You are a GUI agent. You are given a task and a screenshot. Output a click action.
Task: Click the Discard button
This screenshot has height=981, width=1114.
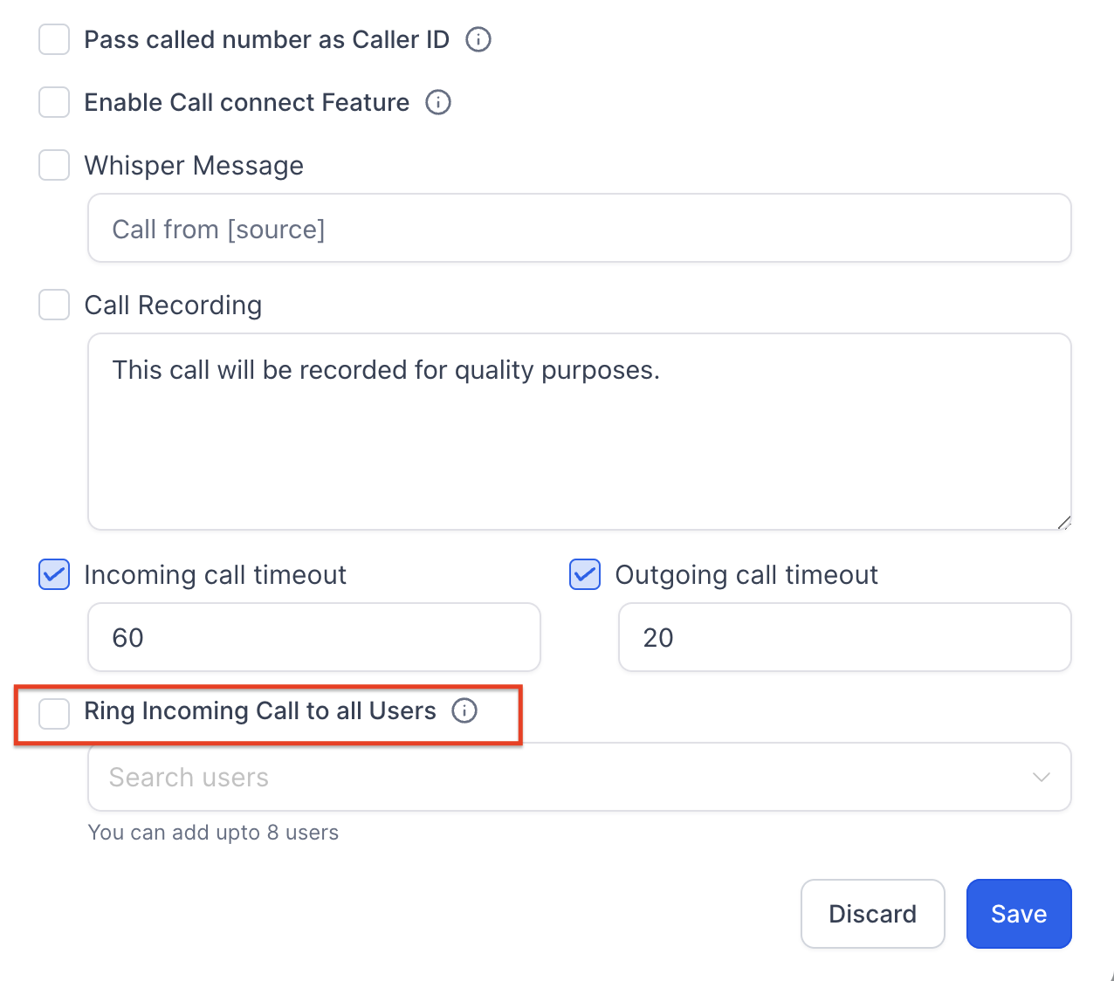[x=873, y=914]
